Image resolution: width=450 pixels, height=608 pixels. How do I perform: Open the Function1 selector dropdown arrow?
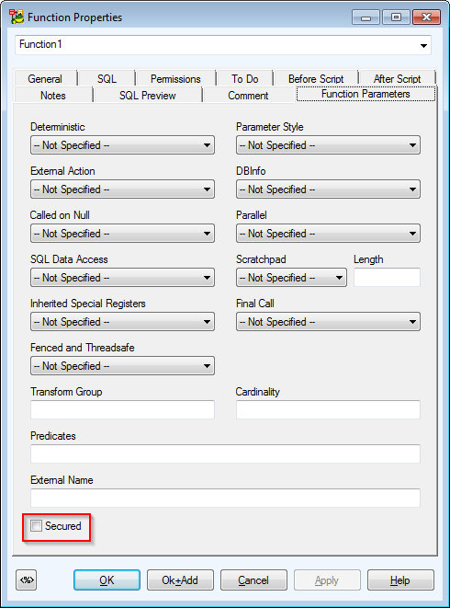click(423, 45)
